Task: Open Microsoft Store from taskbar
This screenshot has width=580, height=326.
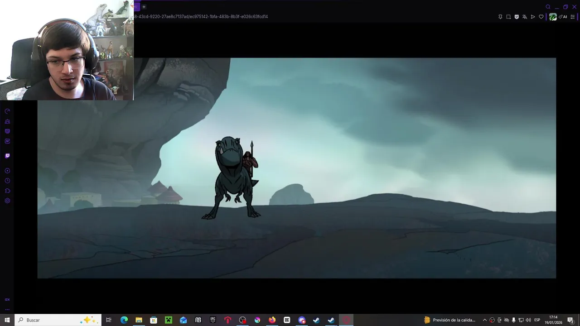Action: click(154, 320)
